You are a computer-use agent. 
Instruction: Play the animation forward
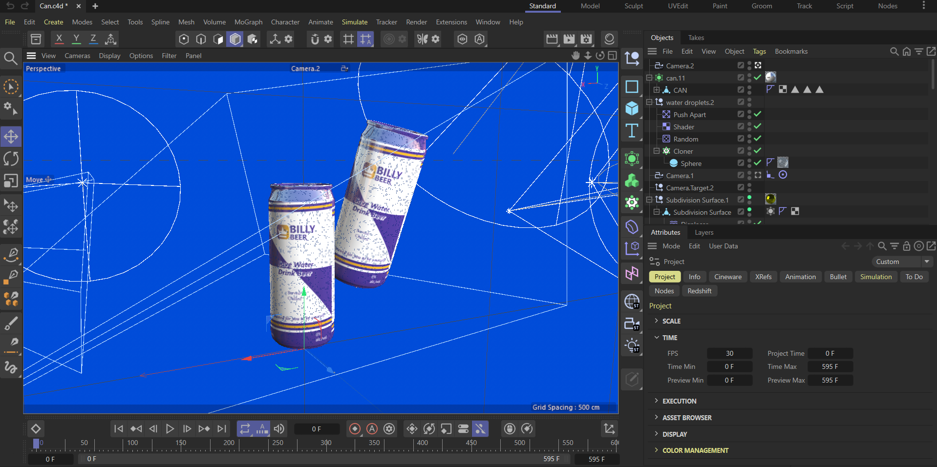pos(170,428)
